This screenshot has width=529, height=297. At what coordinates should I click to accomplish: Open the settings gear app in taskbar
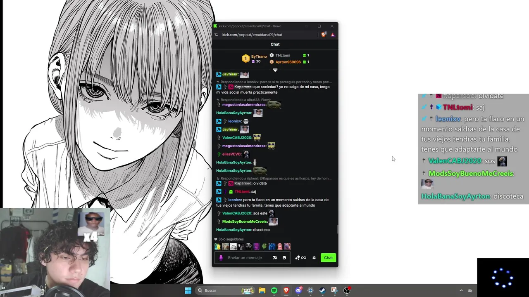310,290
